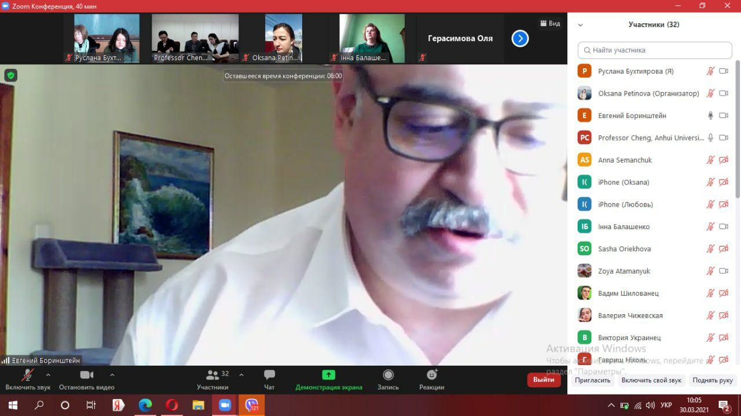Image resolution: width=741 pixels, height=416 pixels.
Task: Open green encryption shield info icon
Action: click(11, 75)
